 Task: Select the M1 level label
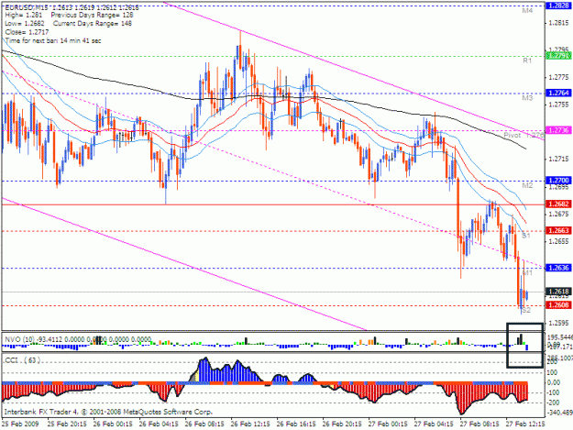[x=527, y=273]
